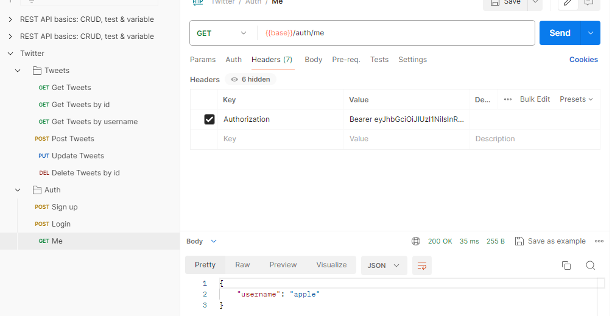Select the Pretty response view

205,265
